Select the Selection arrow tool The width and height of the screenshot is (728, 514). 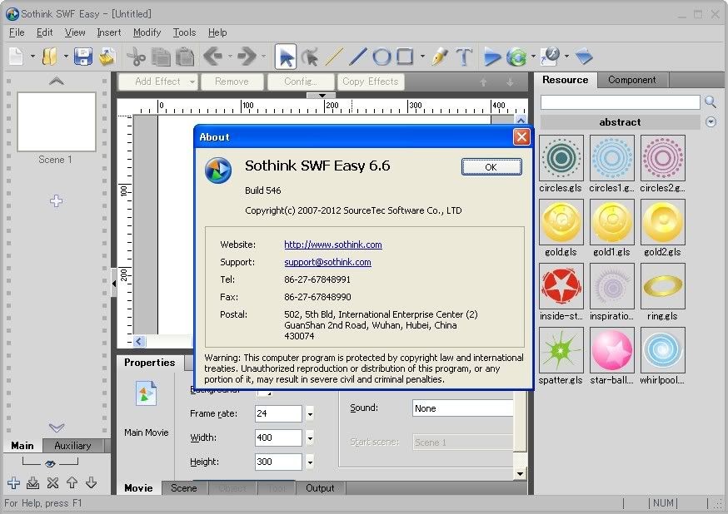pos(286,57)
